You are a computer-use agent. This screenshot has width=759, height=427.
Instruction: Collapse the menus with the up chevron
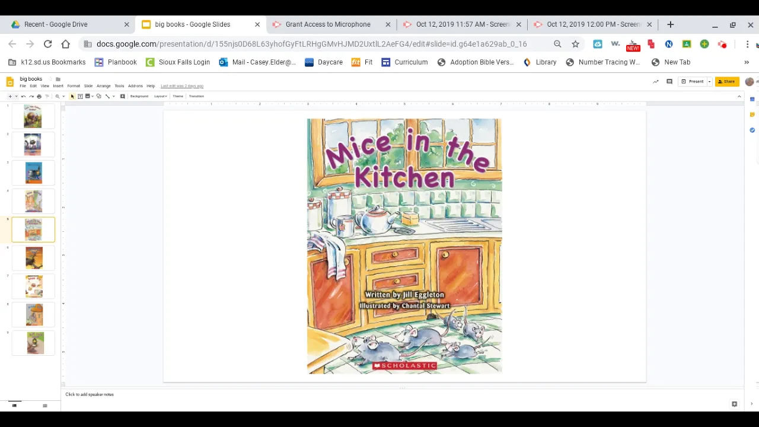click(x=739, y=96)
